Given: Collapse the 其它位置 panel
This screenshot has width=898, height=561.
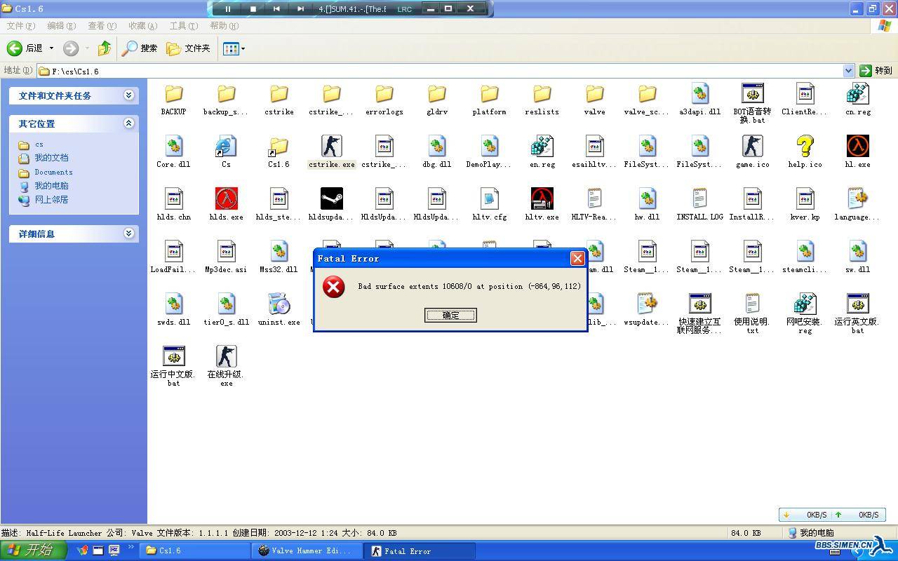Looking at the screenshot, I should pos(129,123).
